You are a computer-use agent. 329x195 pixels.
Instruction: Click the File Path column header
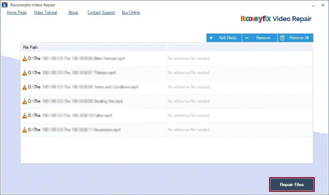pyautogui.click(x=30, y=47)
